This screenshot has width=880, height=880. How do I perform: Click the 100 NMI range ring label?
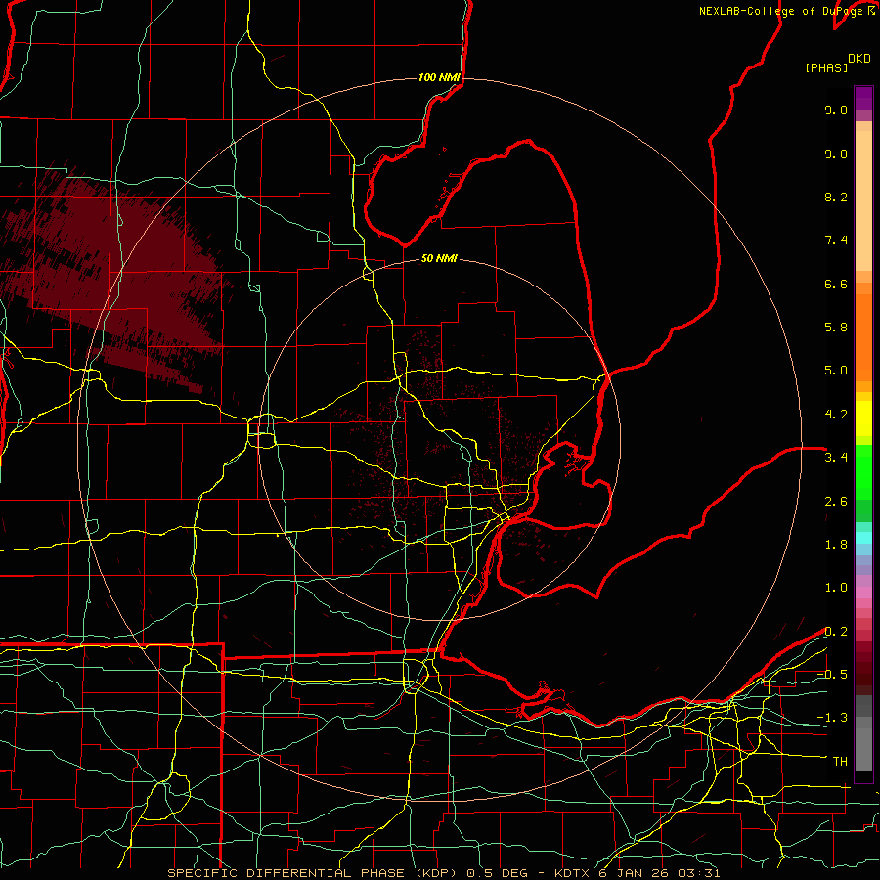click(439, 77)
